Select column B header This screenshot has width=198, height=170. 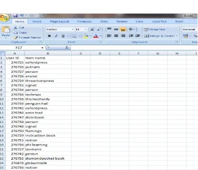coord(48,53)
